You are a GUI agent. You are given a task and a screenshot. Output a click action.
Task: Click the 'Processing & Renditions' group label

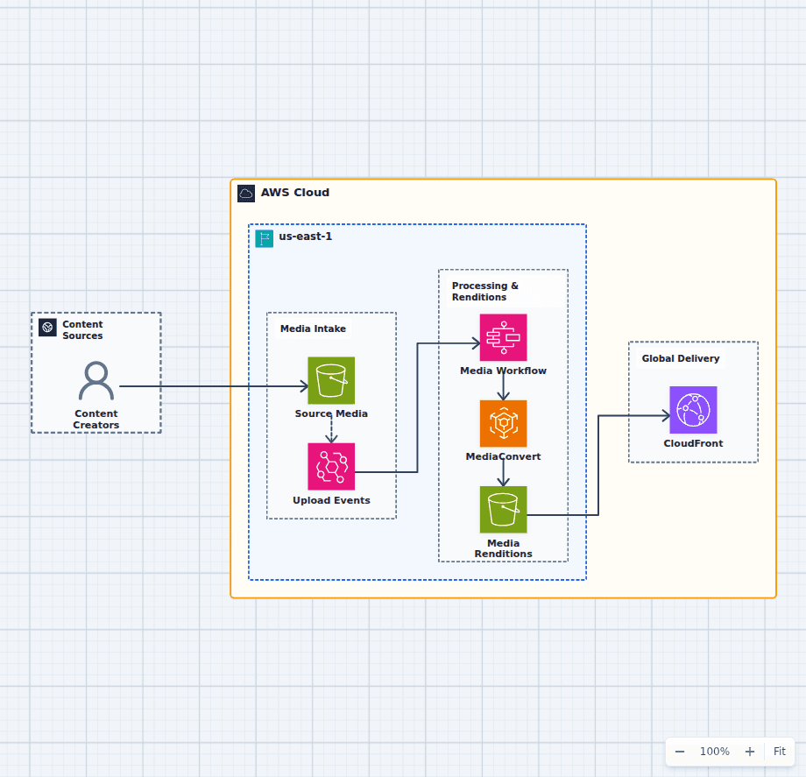(x=485, y=292)
